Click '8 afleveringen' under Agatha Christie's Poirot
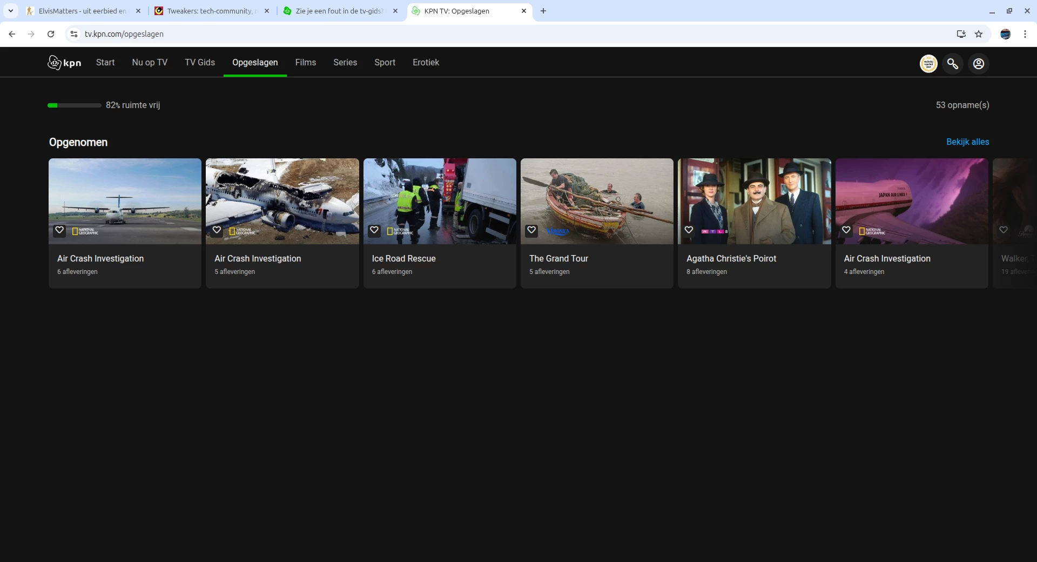This screenshot has width=1037, height=562. [x=707, y=272]
